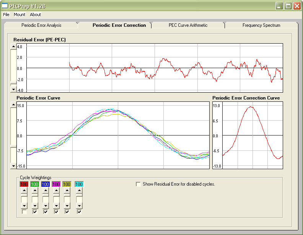Click the magenta cycle weighting value box

click(x=56, y=184)
